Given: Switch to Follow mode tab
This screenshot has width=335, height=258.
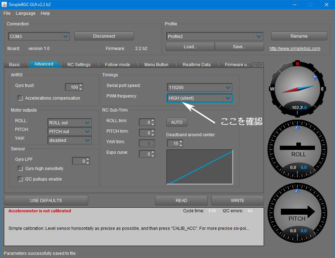Looking at the screenshot, I should click(117, 65).
